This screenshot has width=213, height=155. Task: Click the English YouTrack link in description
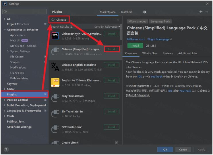click(x=156, y=76)
